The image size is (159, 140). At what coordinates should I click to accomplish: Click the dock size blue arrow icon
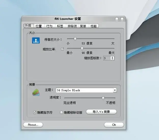(x=36, y=40)
